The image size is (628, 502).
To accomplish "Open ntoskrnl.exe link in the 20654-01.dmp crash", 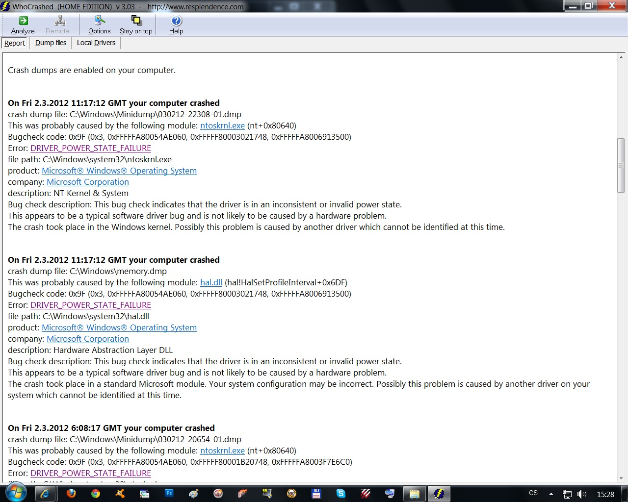I will tap(222, 451).
